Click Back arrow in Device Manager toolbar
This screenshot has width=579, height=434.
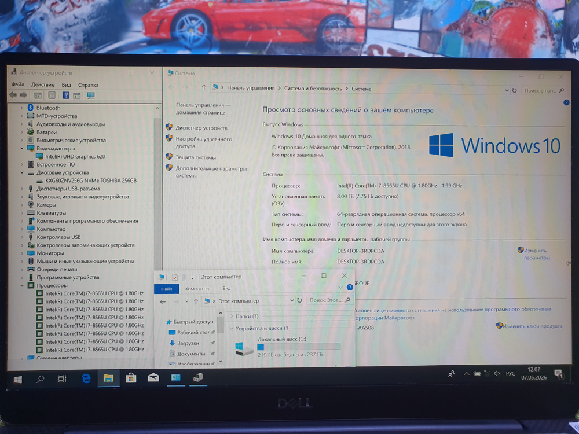click(13, 95)
